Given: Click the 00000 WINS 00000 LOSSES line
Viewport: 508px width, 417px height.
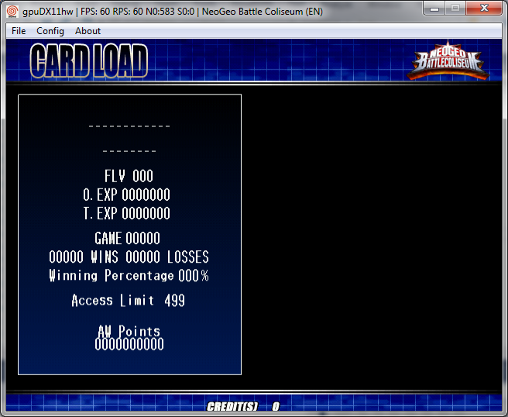Looking at the screenshot, I should tap(129, 257).
